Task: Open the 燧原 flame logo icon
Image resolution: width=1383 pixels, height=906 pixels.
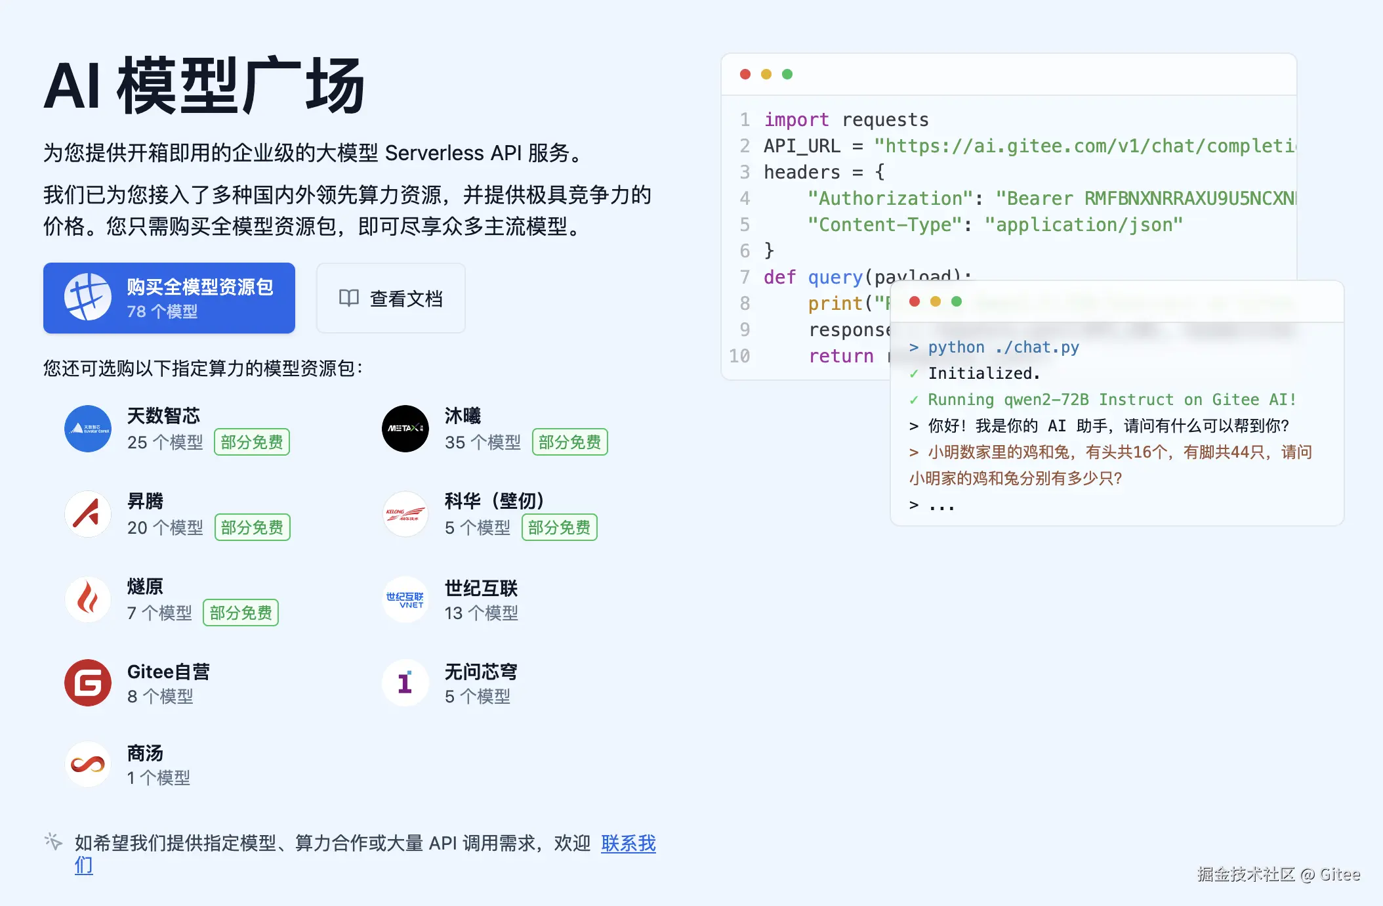Action: click(88, 599)
